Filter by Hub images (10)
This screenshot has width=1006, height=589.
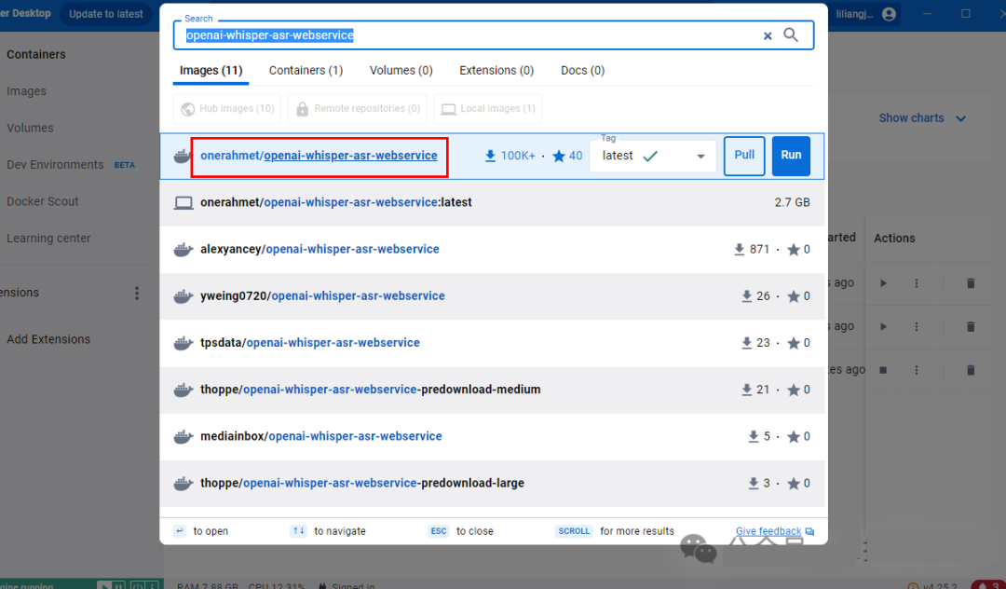pos(227,109)
